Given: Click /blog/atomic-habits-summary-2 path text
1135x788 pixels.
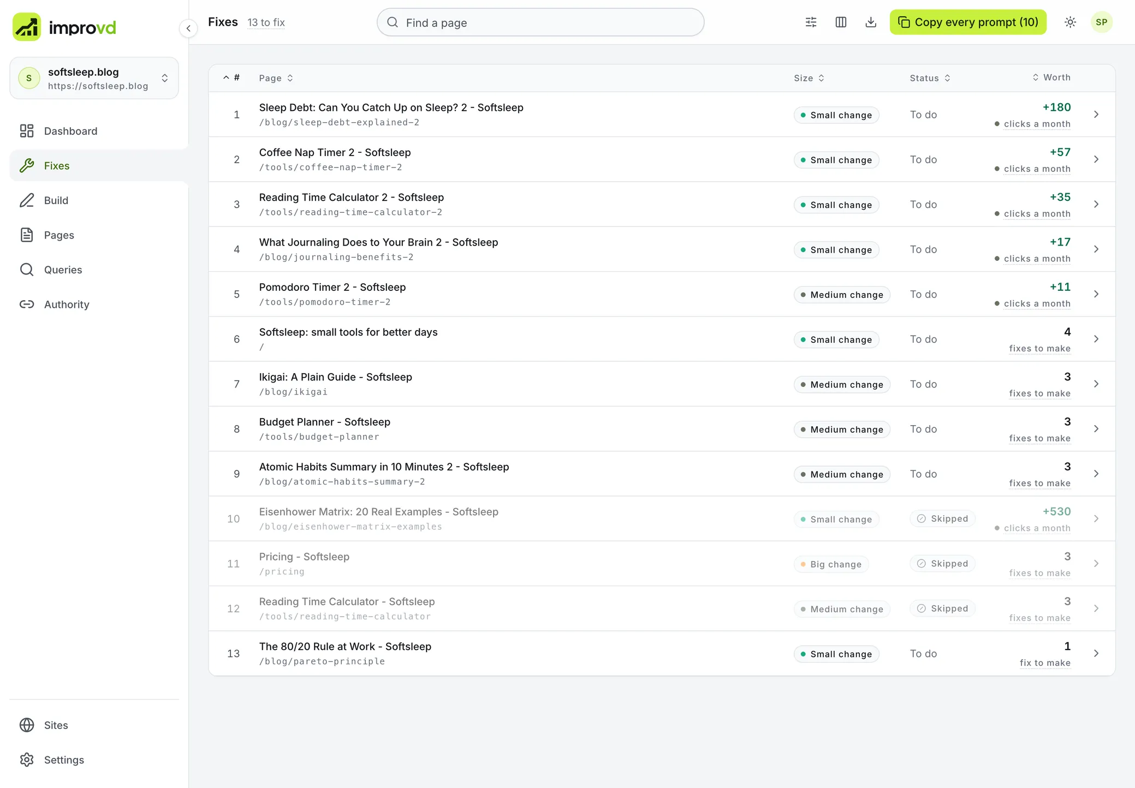Looking at the screenshot, I should pyautogui.click(x=342, y=482).
